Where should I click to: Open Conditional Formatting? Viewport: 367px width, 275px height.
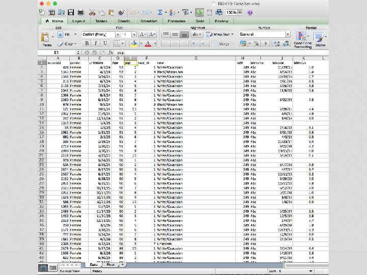point(303,40)
